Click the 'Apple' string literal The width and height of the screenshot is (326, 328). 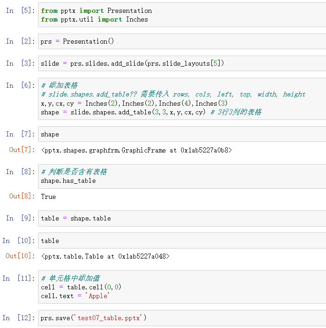[97, 296]
